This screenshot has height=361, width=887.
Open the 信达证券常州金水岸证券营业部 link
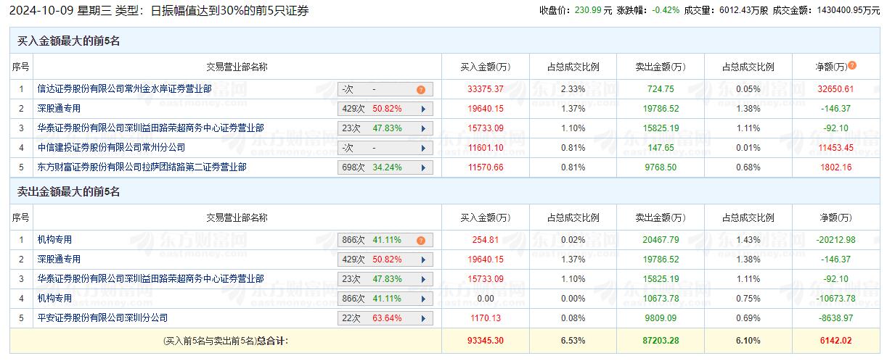click(x=124, y=89)
